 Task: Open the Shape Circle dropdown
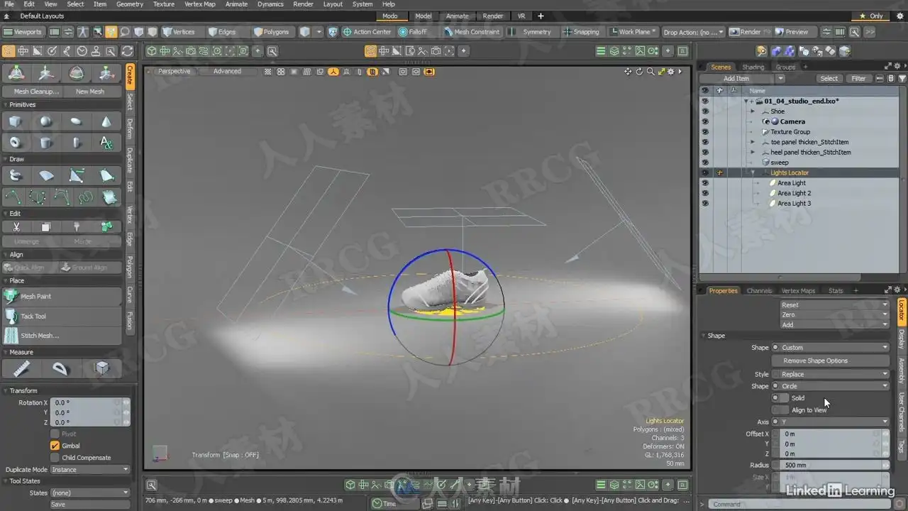click(834, 386)
